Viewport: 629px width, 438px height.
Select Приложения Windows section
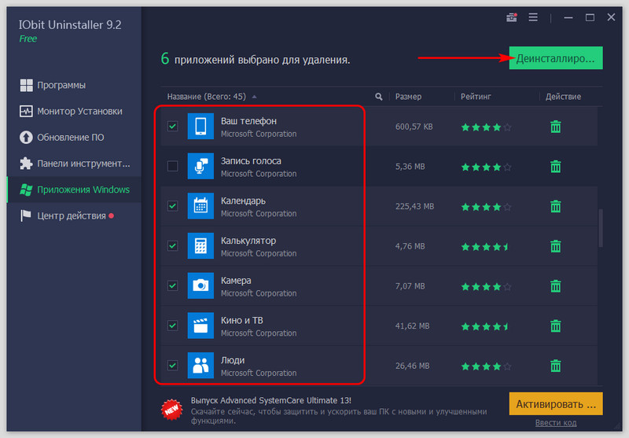tap(74, 190)
